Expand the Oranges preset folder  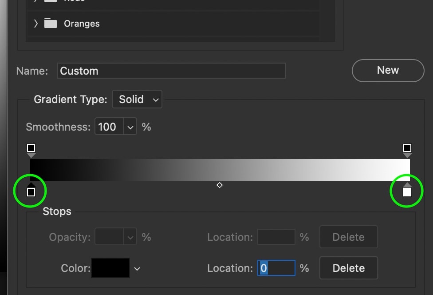[x=36, y=24]
